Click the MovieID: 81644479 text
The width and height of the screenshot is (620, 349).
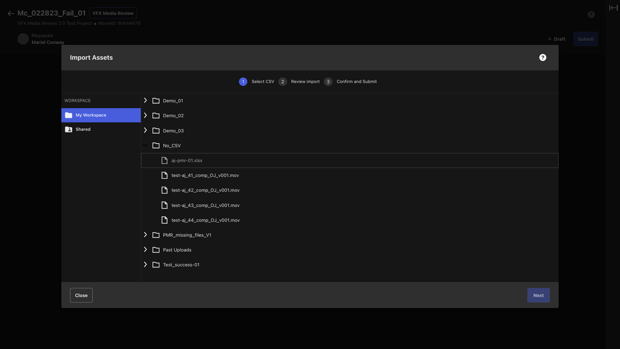coord(119,23)
